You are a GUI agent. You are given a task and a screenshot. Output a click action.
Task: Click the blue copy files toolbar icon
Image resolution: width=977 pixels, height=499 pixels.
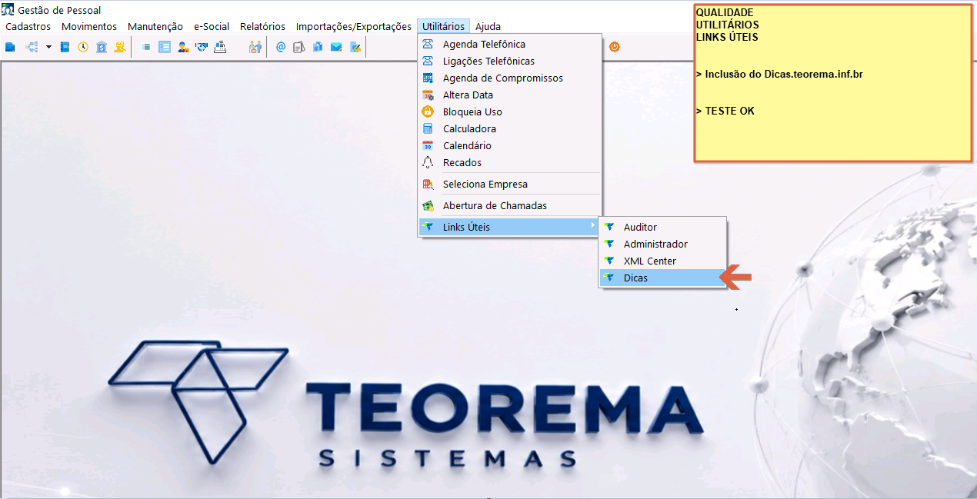(x=318, y=47)
